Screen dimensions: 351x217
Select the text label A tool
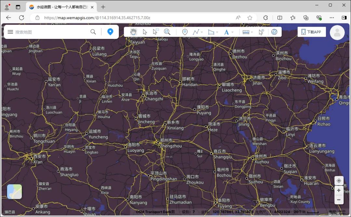coord(227,32)
